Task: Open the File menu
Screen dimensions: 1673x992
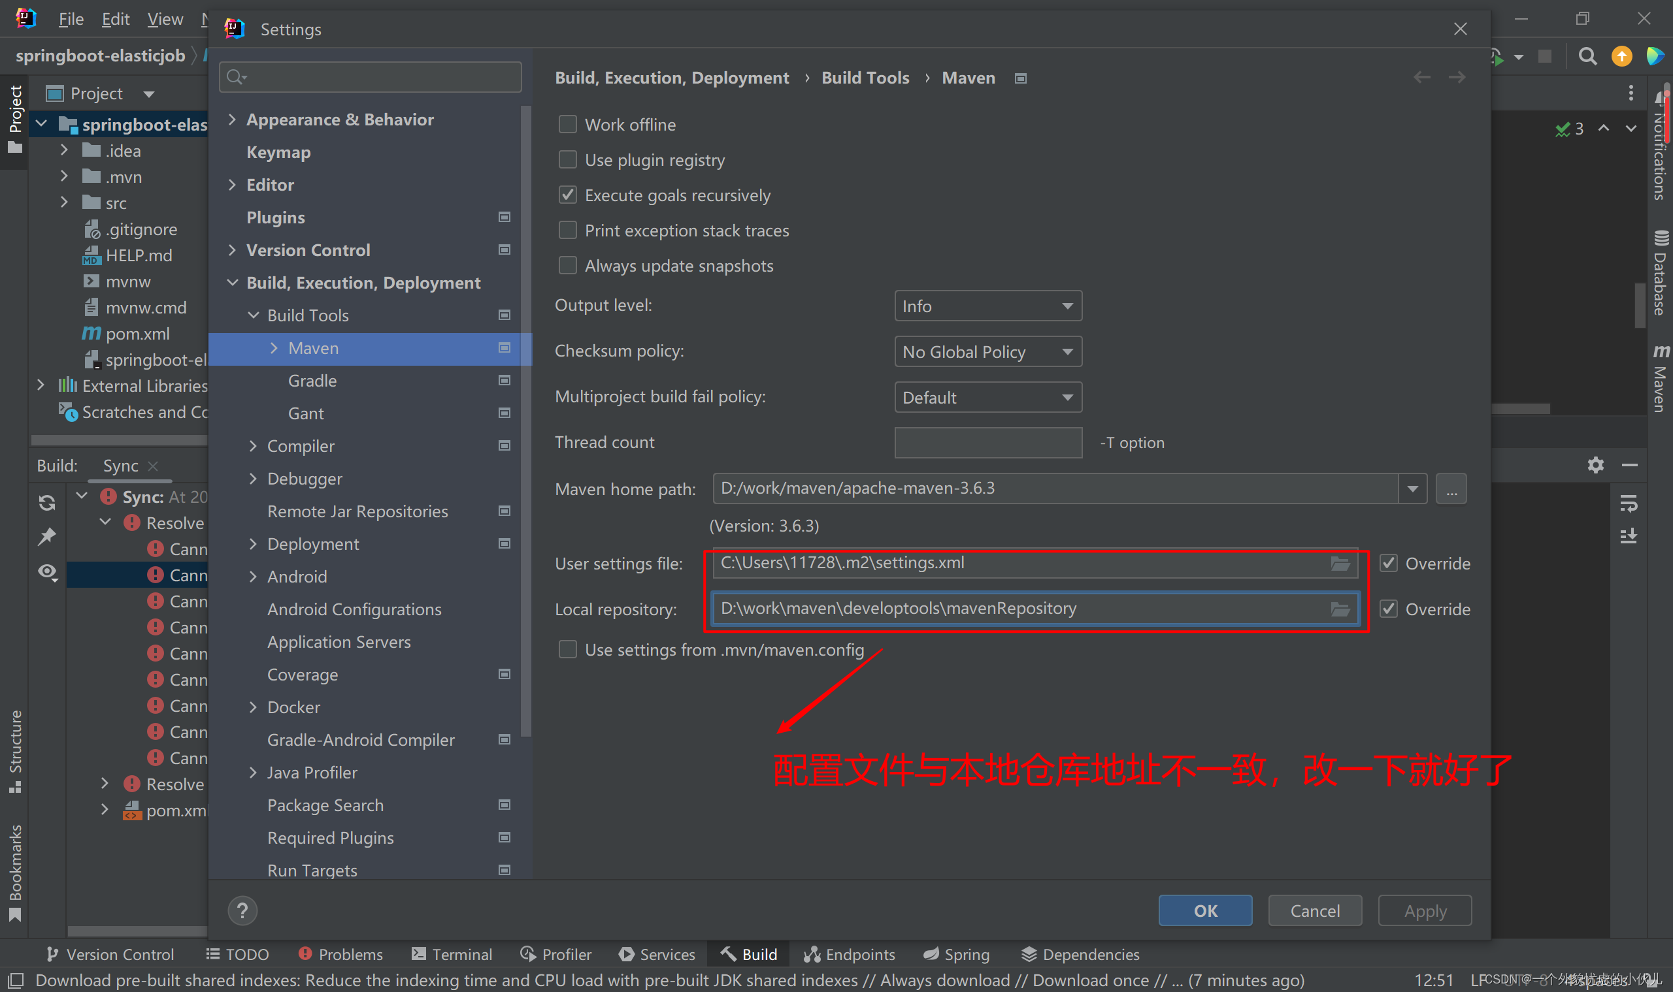Action: 71,19
